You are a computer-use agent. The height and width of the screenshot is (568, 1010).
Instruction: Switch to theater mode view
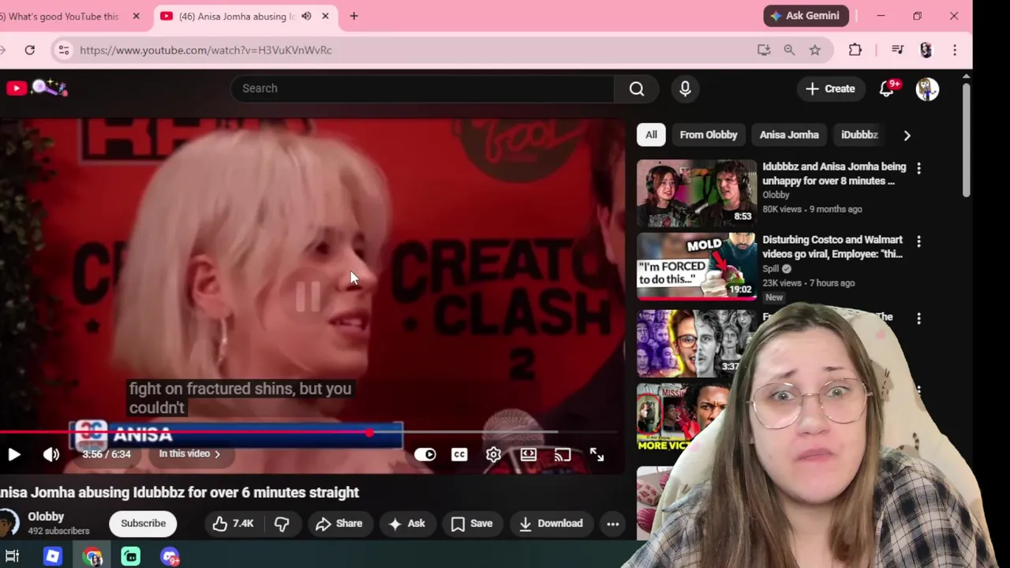[528, 454]
